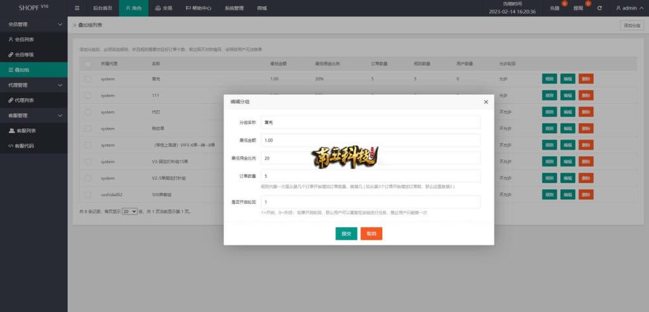Open the per-page count dropdown showing 20
This screenshot has height=312, width=649.
tap(129, 211)
